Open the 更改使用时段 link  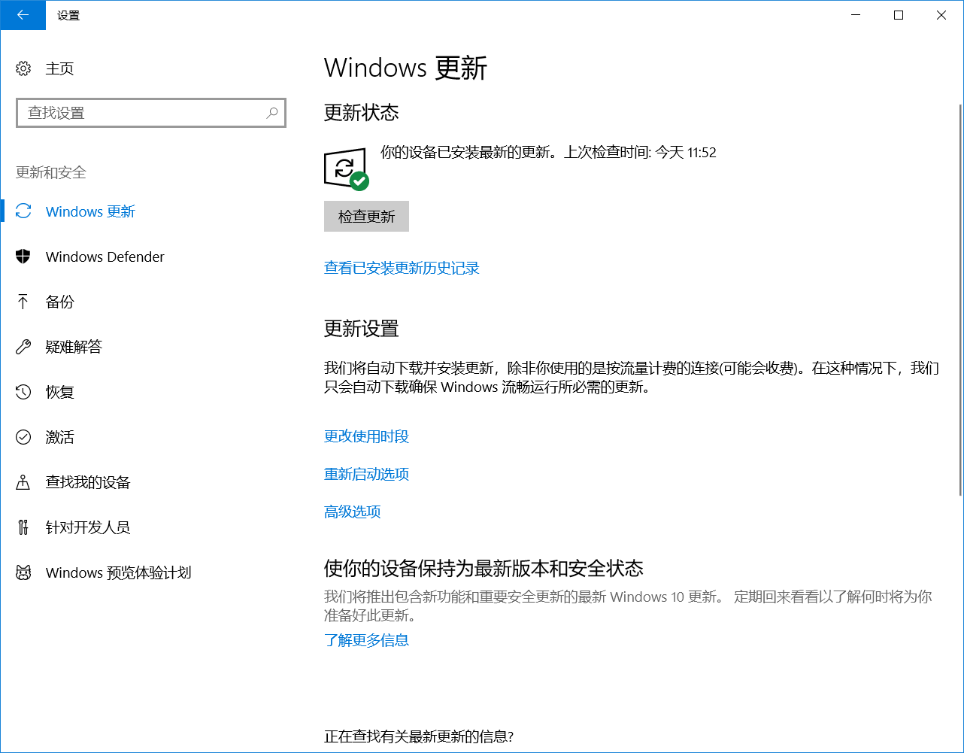(x=366, y=436)
